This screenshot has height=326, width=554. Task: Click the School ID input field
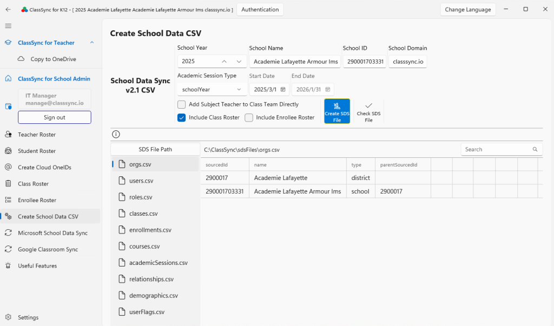pyautogui.click(x=365, y=62)
